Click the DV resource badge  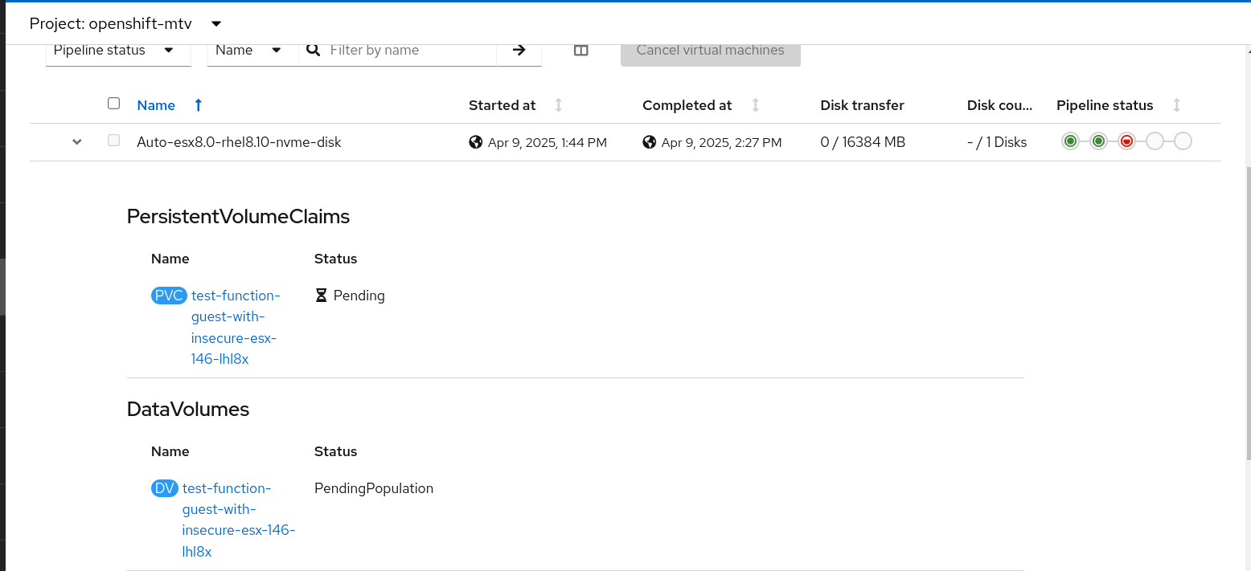[x=164, y=488]
